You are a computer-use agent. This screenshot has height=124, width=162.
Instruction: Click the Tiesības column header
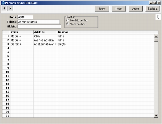[107, 32]
